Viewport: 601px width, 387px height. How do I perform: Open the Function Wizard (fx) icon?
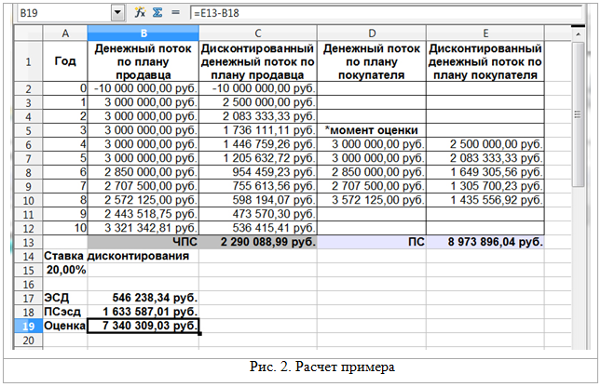140,13
